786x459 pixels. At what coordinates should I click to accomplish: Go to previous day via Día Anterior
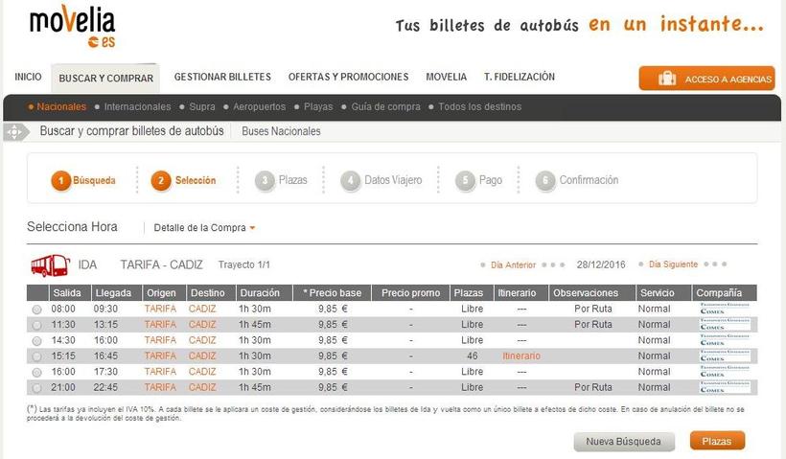(513, 264)
